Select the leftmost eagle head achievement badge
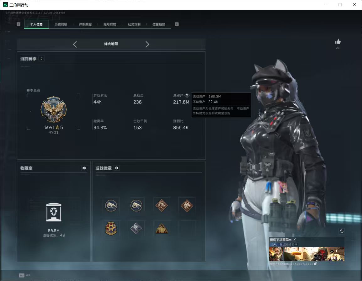This screenshot has height=281, width=362. (x=111, y=205)
